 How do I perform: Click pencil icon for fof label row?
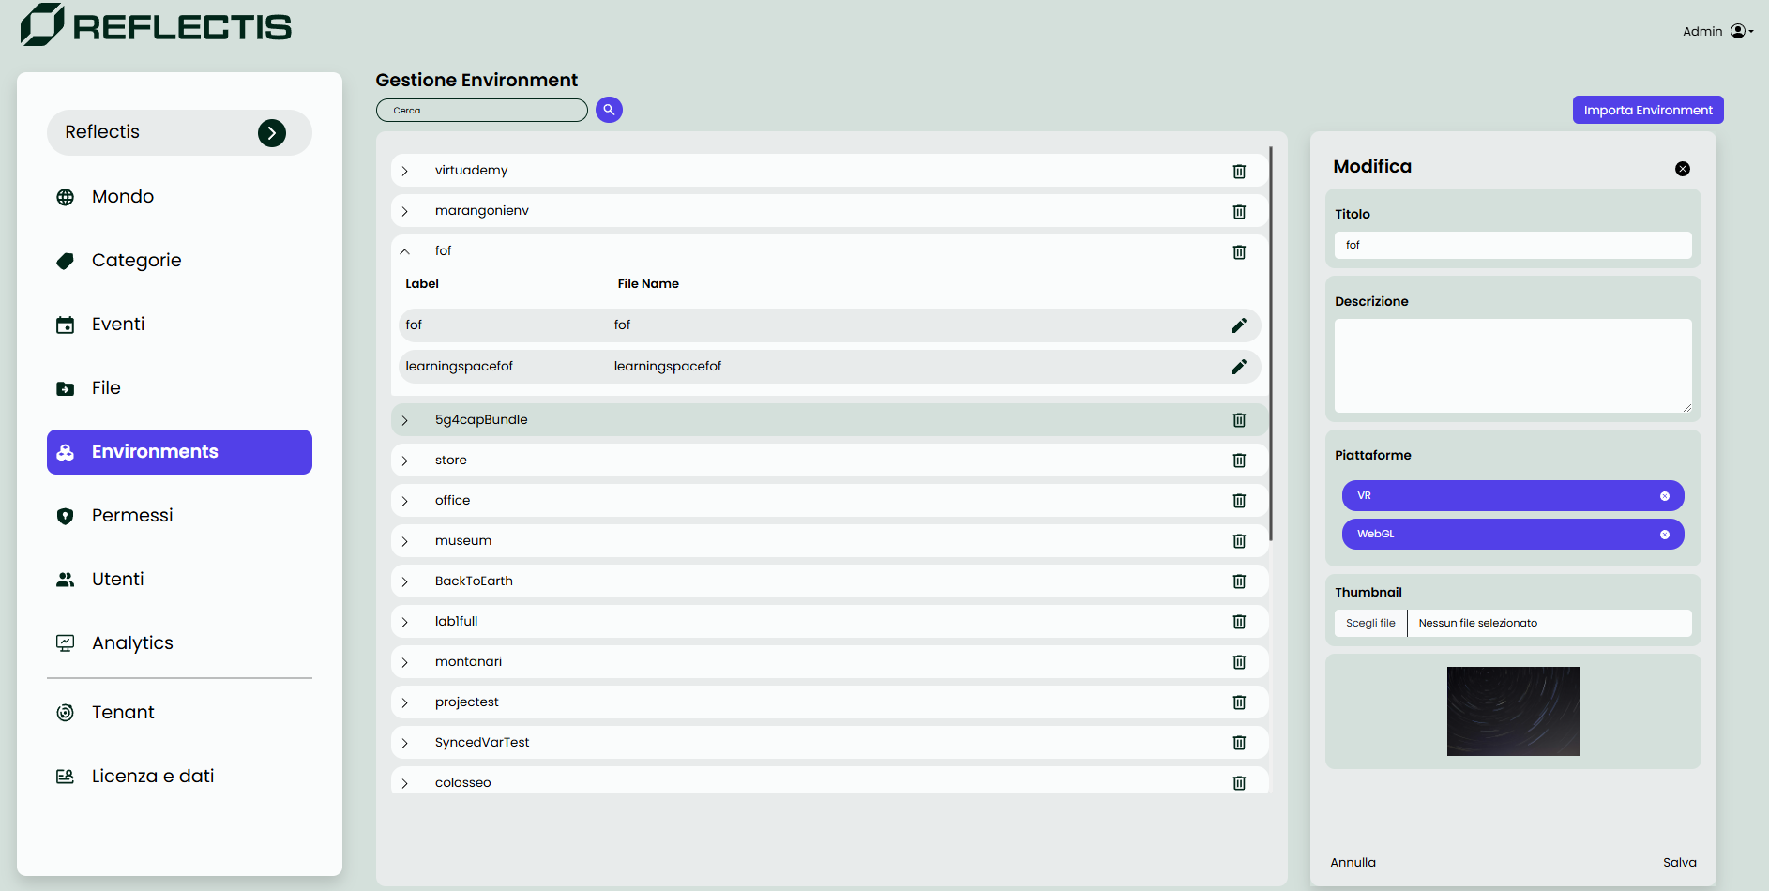click(1238, 325)
